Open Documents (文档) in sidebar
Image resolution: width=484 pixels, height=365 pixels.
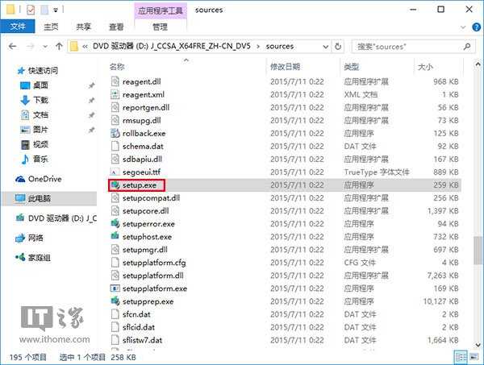point(34,115)
